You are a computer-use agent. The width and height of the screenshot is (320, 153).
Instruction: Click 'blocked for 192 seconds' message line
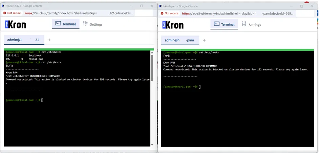pos(236,70)
